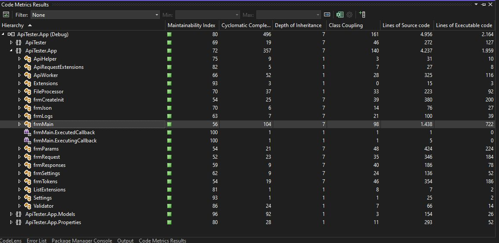Click the greyed settings gear icon
This screenshot has width=499, height=243.
click(x=349, y=15)
